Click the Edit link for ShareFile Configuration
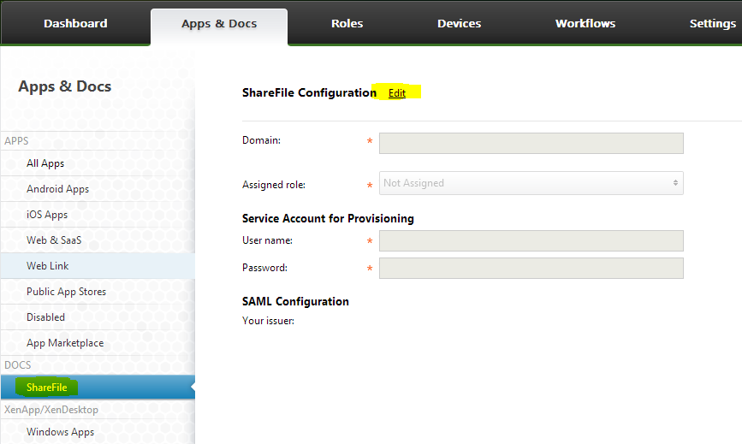Image resolution: width=742 pixels, height=444 pixels. [x=397, y=93]
